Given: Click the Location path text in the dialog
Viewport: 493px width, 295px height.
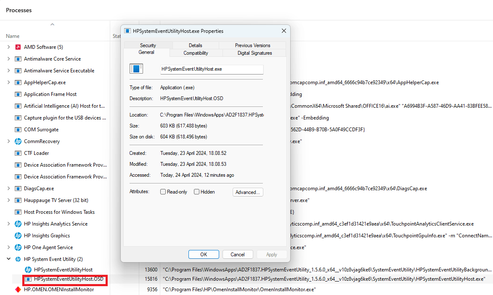Looking at the screenshot, I should pyautogui.click(x=212, y=115).
